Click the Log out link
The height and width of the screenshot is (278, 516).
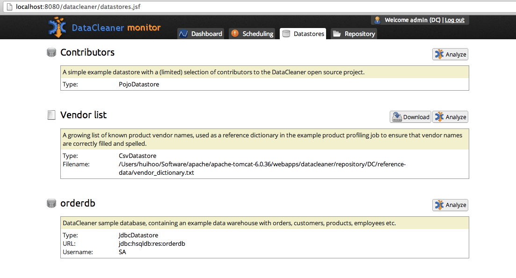point(454,20)
